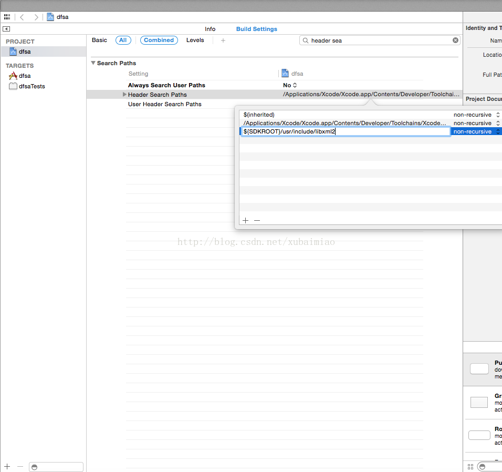The image size is (502, 472).
Task: Click the dfsa column header
Action: (x=292, y=74)
